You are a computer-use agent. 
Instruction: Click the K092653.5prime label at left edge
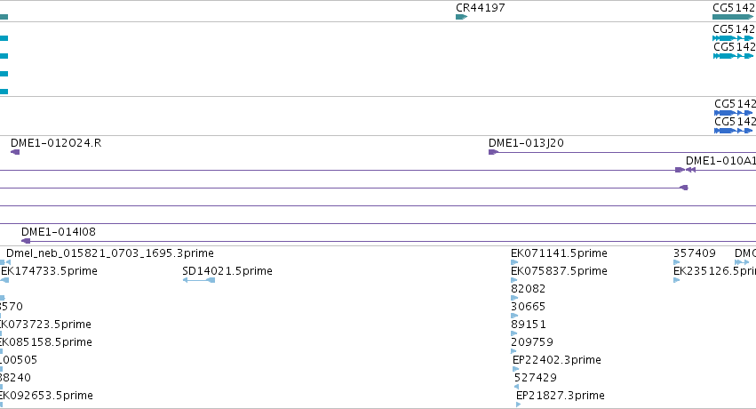point(46,395)
